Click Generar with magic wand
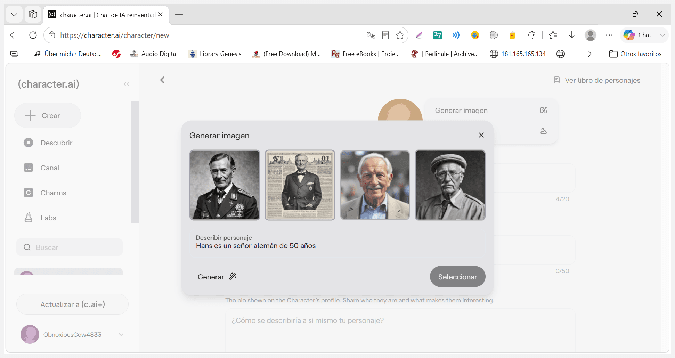 (x=217, y=277)
